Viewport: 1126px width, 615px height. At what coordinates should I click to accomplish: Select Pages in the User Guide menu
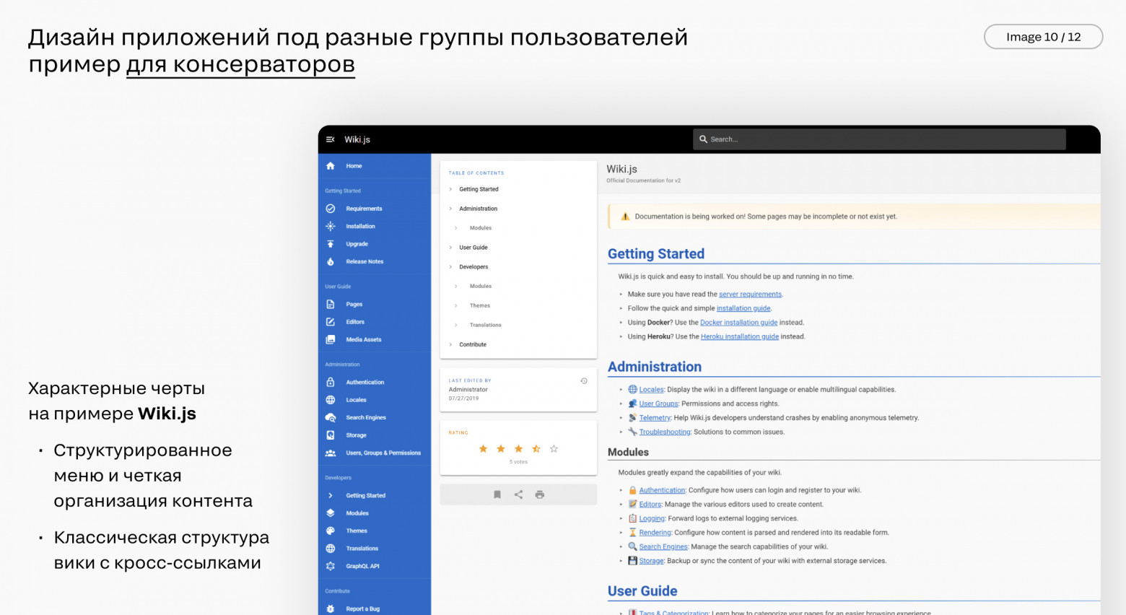pos(354,304)
